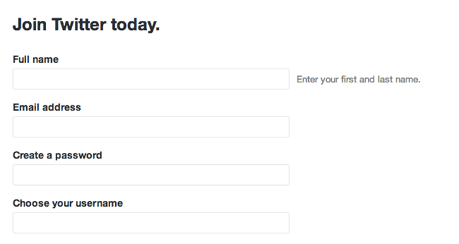Viewport: 459px width, 244px height.
Task: Click into the Email address field
Action: (151, 127)
